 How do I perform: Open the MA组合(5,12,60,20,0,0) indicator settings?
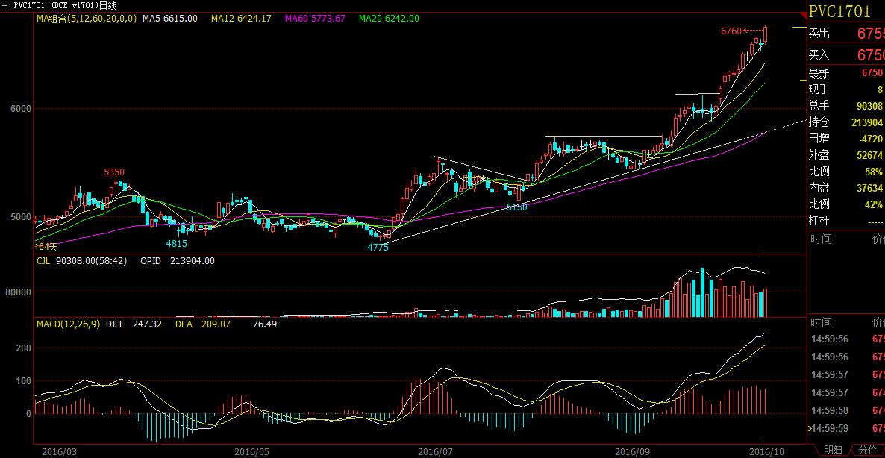(87, 19)
